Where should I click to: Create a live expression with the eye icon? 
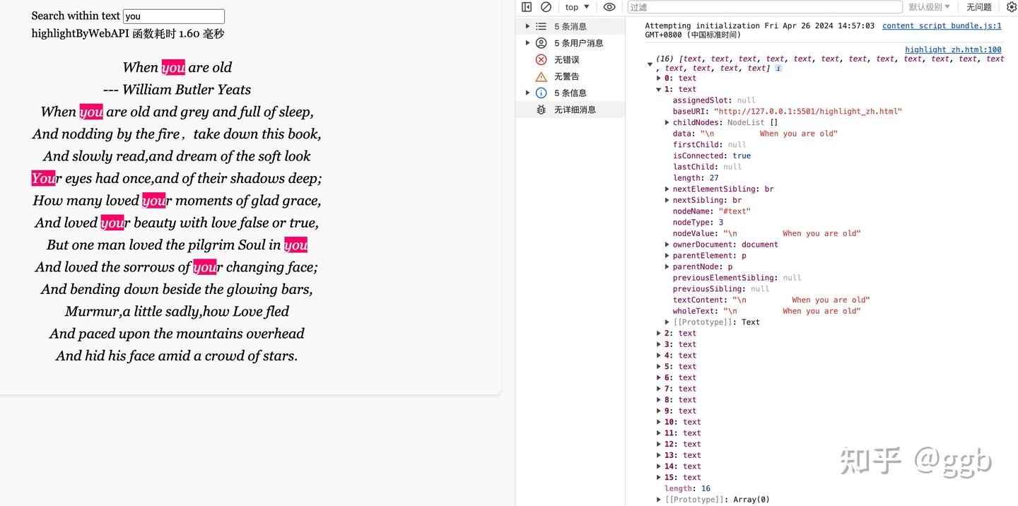point(609,6)
